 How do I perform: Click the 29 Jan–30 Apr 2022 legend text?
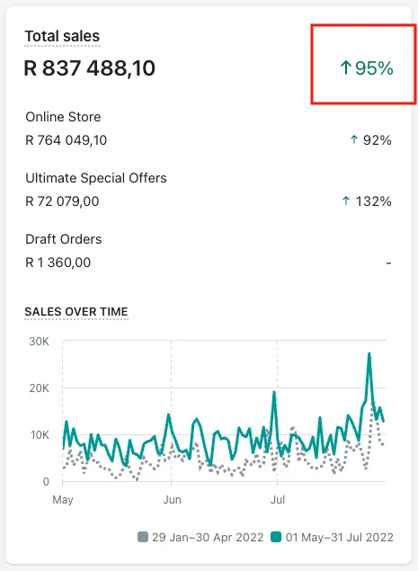pyautogui.click(x=208, y=537)
